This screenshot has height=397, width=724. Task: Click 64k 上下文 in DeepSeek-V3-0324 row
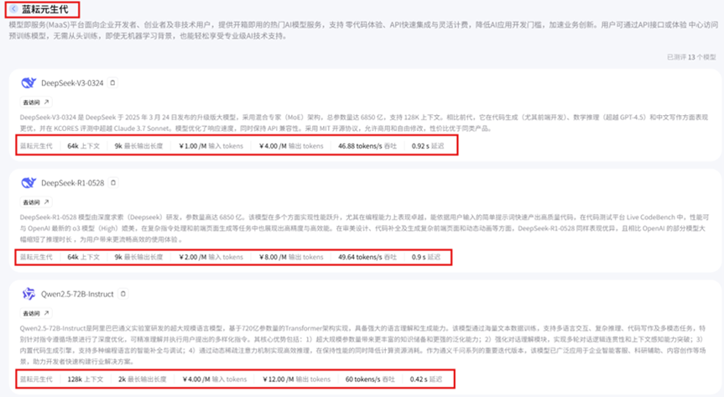[x=84, y=145]
